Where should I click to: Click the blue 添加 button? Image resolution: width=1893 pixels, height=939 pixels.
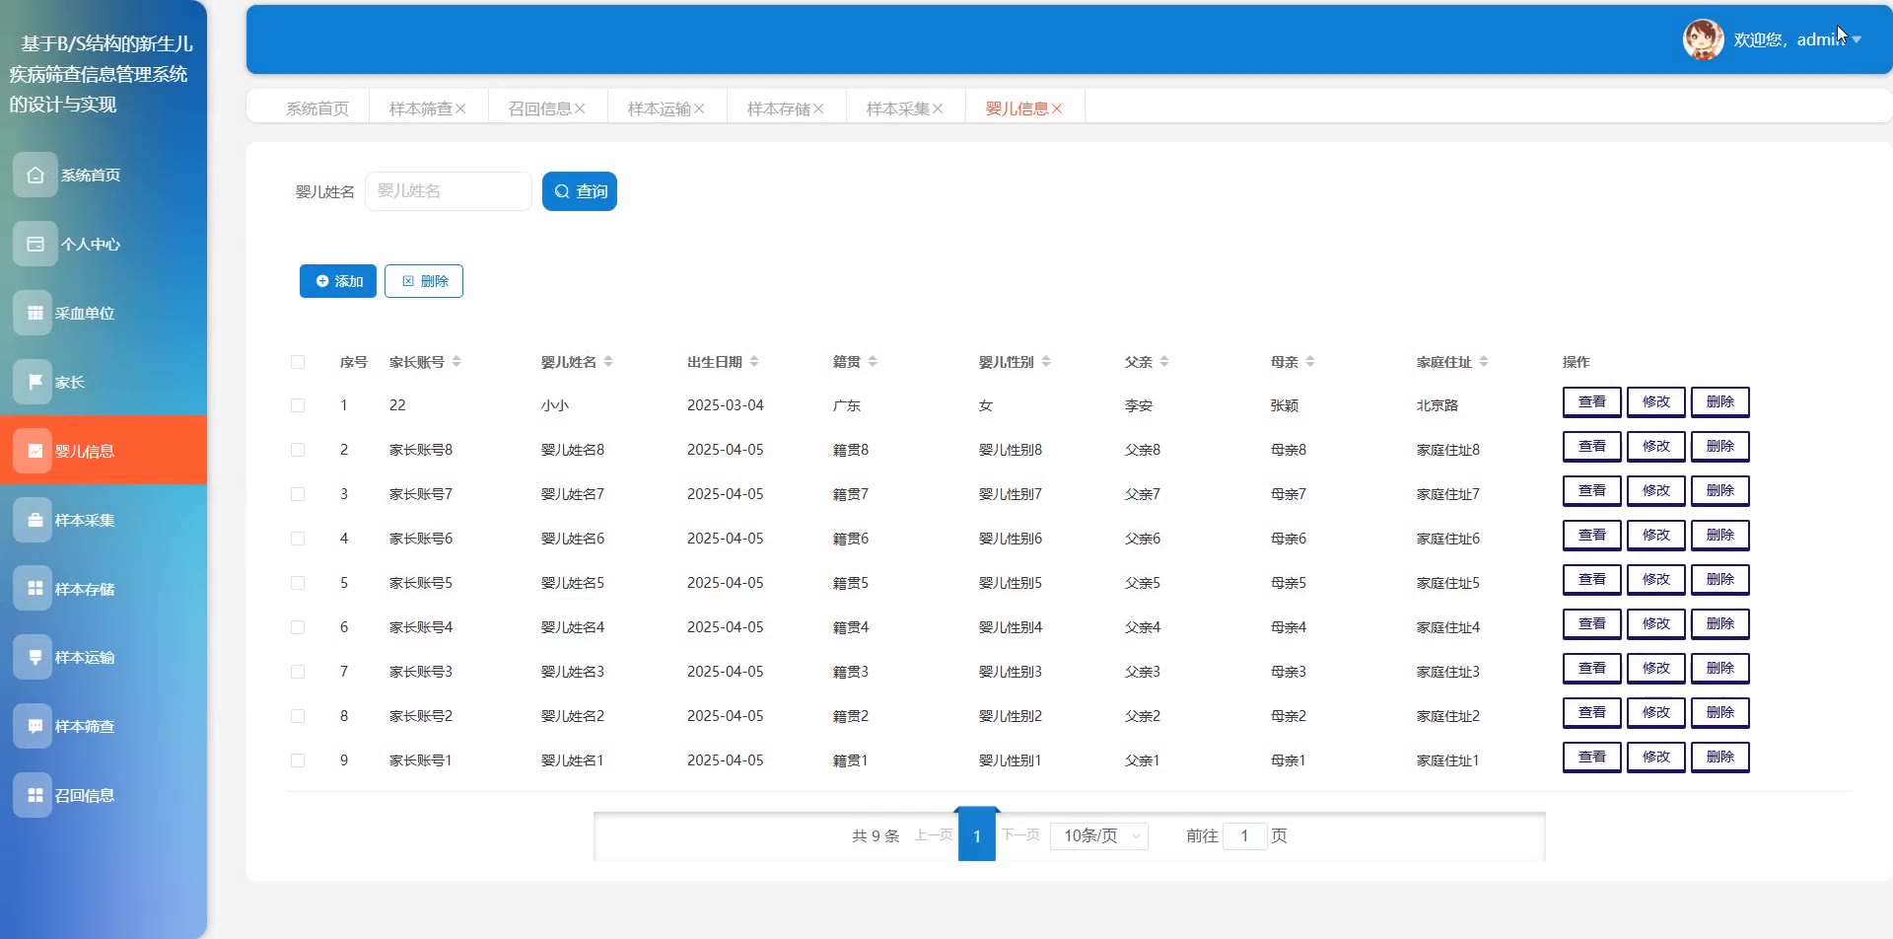[338, 281]
